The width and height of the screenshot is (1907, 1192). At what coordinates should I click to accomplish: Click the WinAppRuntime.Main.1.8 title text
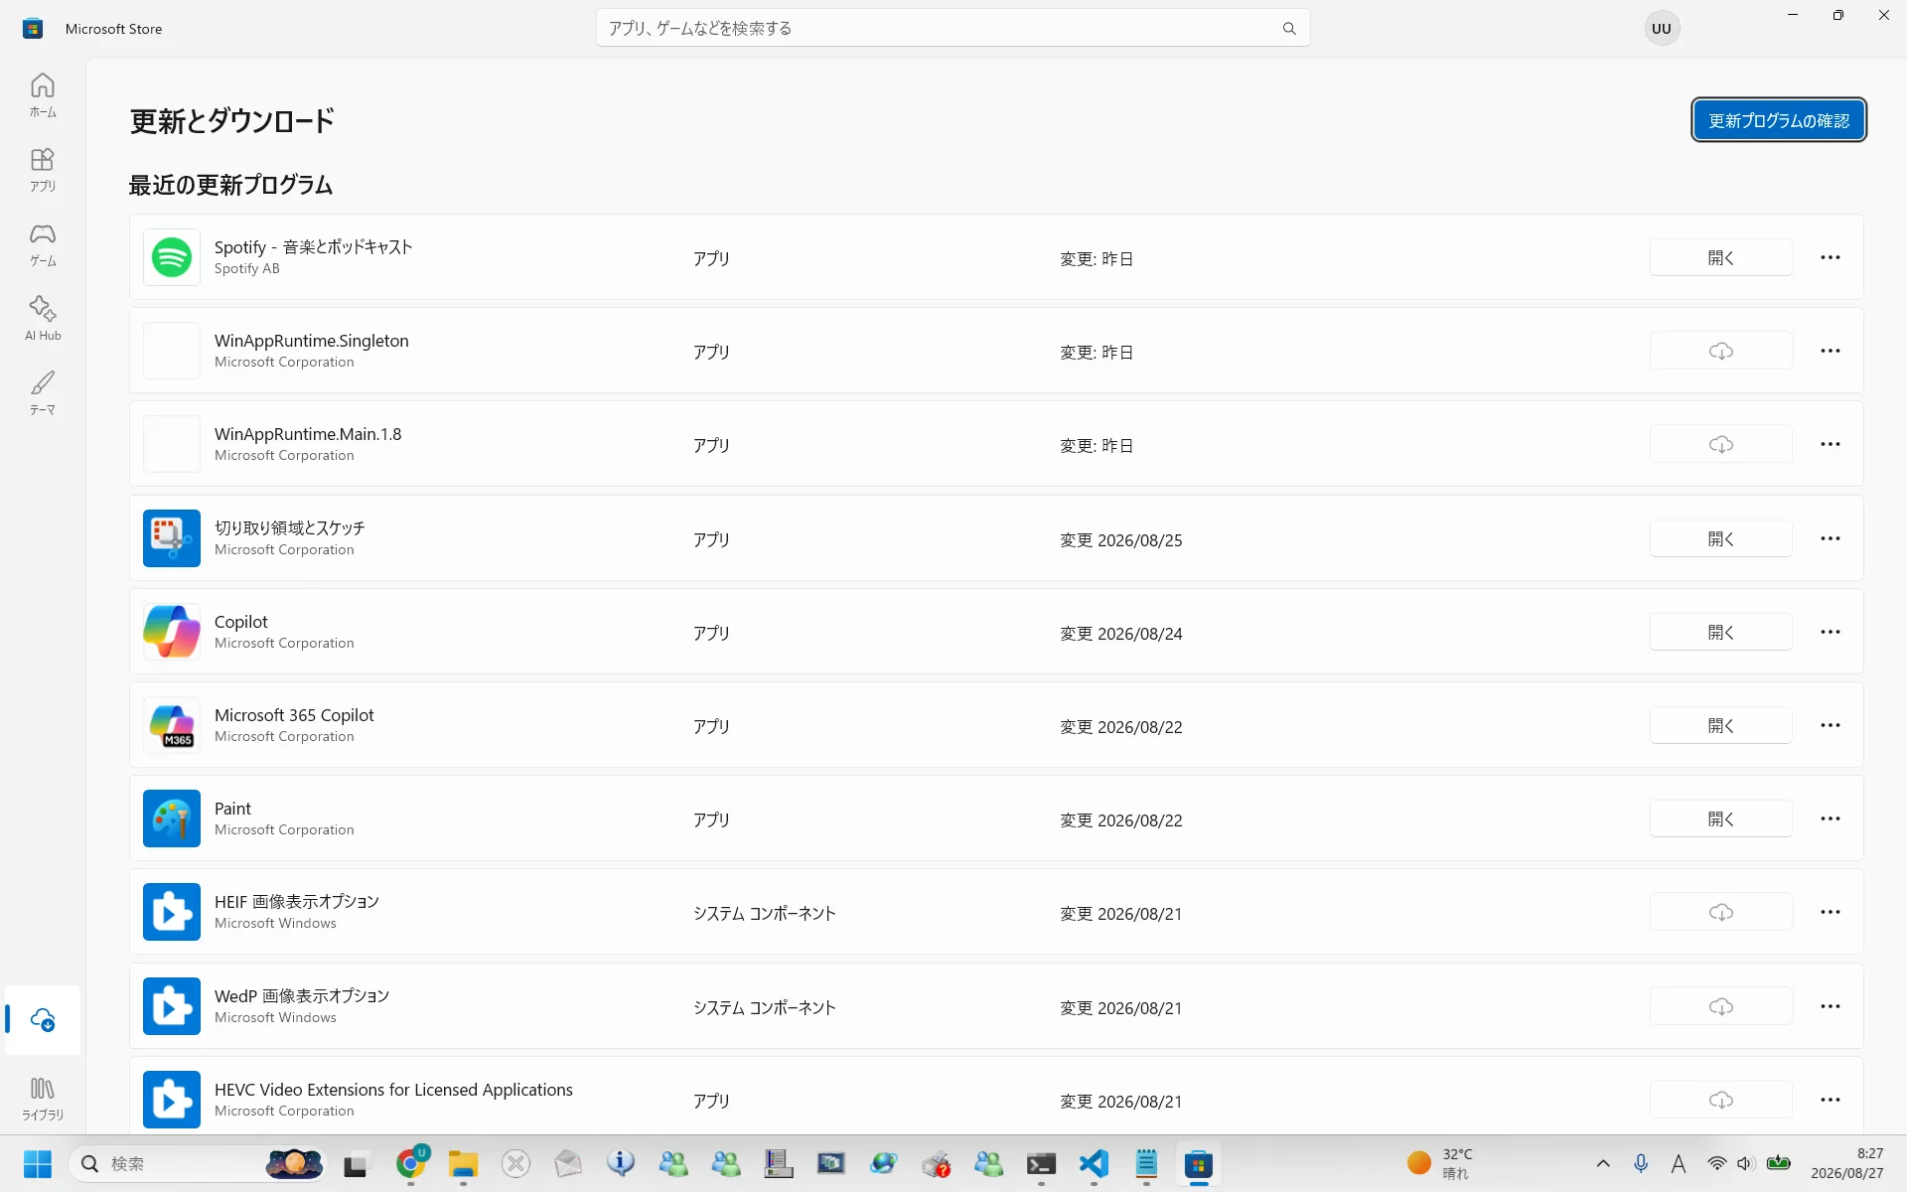(308, 434)
